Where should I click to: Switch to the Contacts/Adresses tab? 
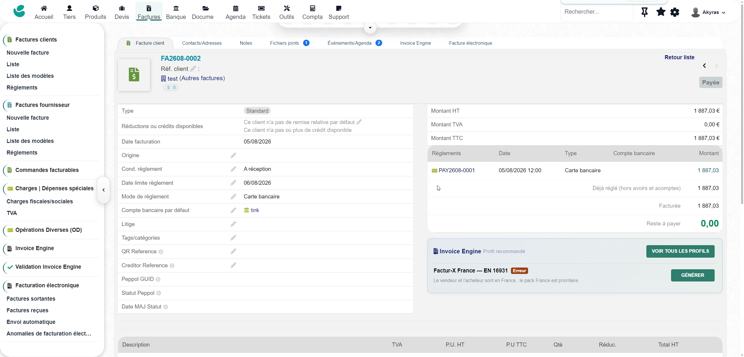pyautogui.click(x=202, y=43)
